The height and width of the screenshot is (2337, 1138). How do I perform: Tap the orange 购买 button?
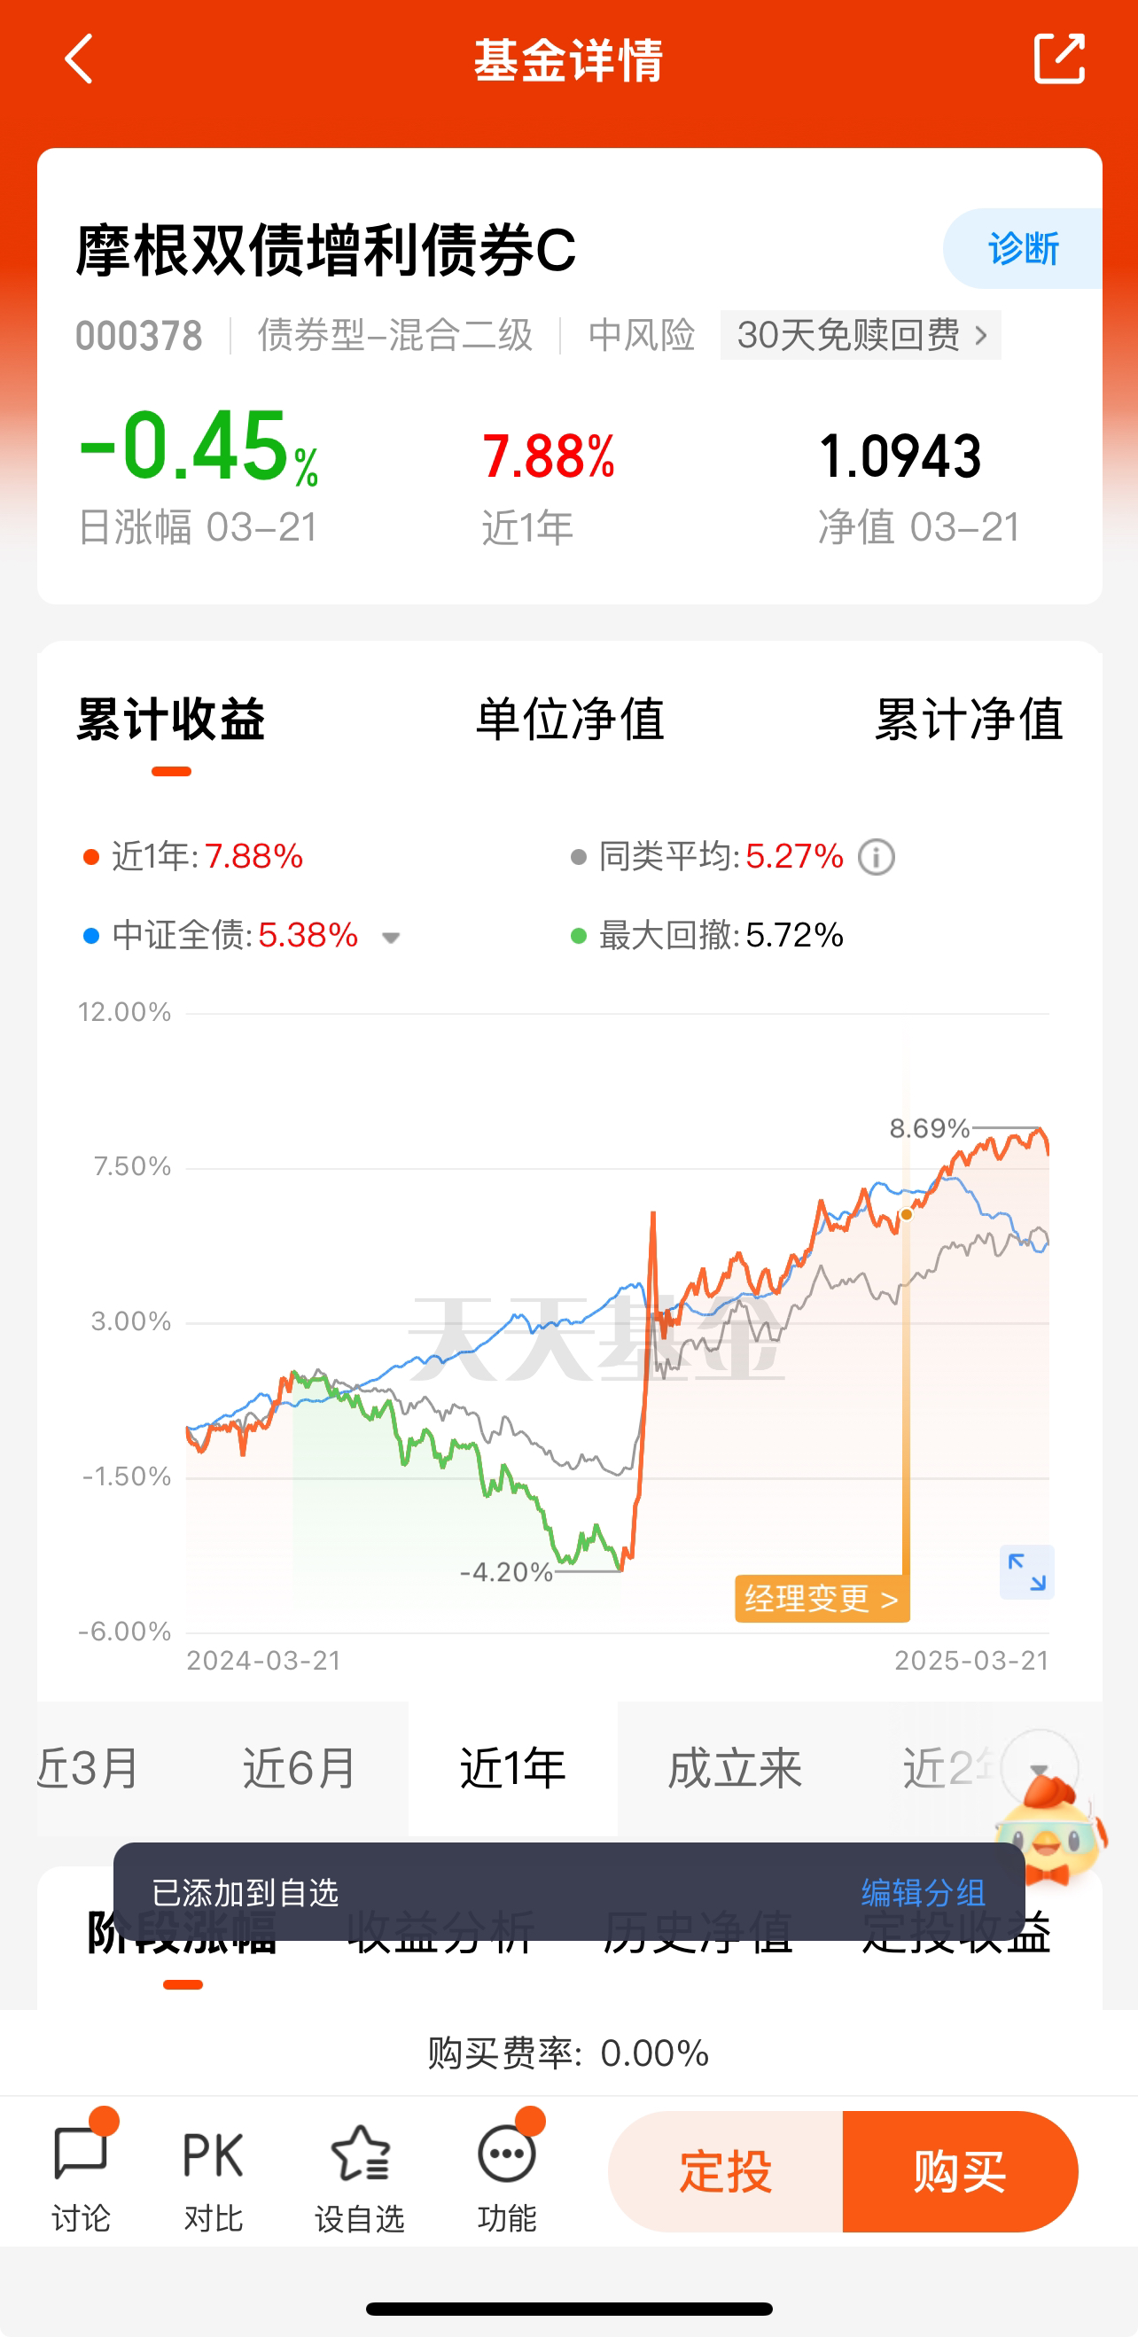coord(960,2172)
